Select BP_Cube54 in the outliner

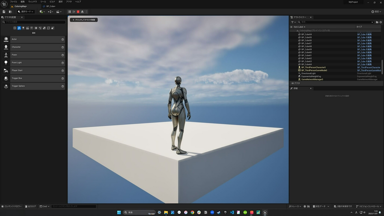point(307,34)
